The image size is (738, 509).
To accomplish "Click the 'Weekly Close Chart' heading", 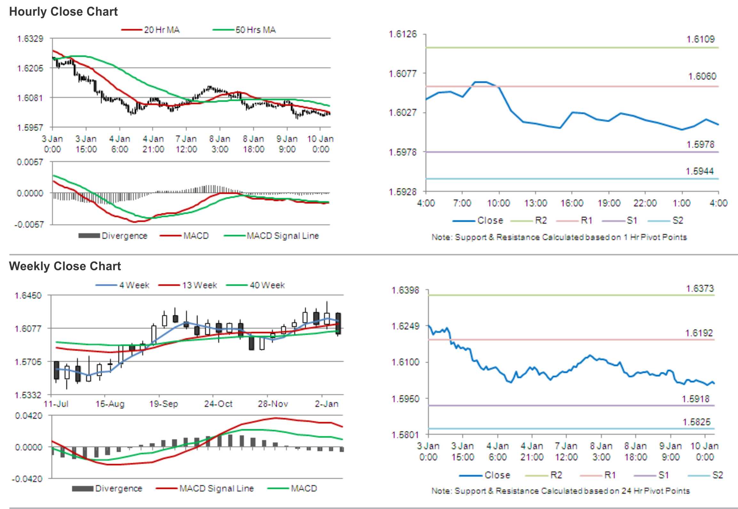I will (65, 266).
